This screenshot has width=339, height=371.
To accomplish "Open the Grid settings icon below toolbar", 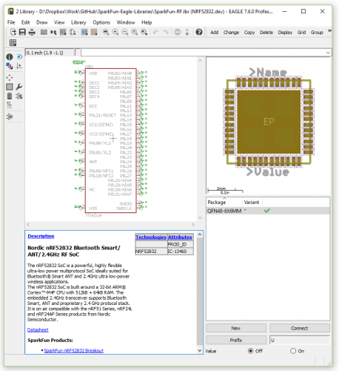I will [13, 43].
